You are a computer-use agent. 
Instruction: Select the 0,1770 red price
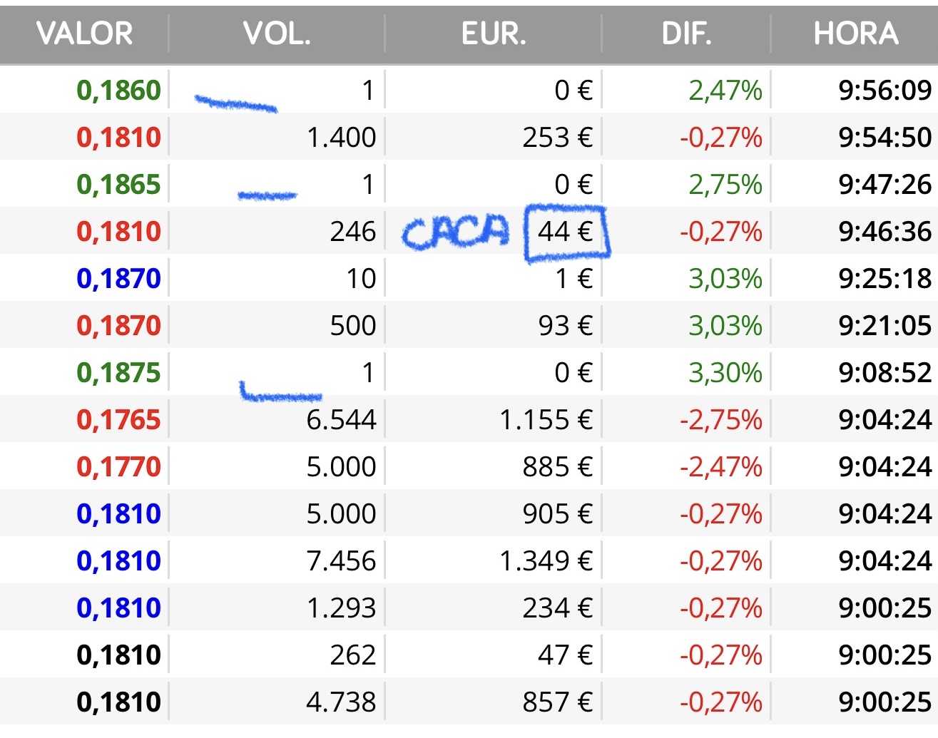coord(118,467)
